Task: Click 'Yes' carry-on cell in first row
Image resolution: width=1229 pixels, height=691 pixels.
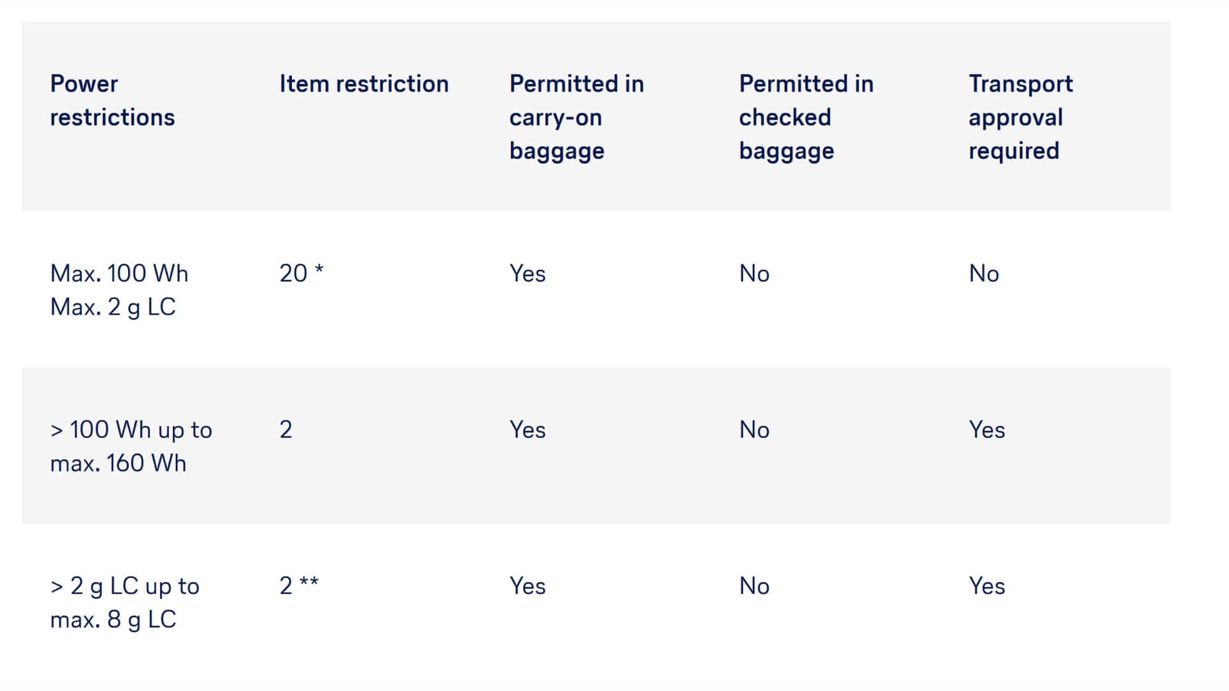Action: pyautogui.click(x=527, y=274)
